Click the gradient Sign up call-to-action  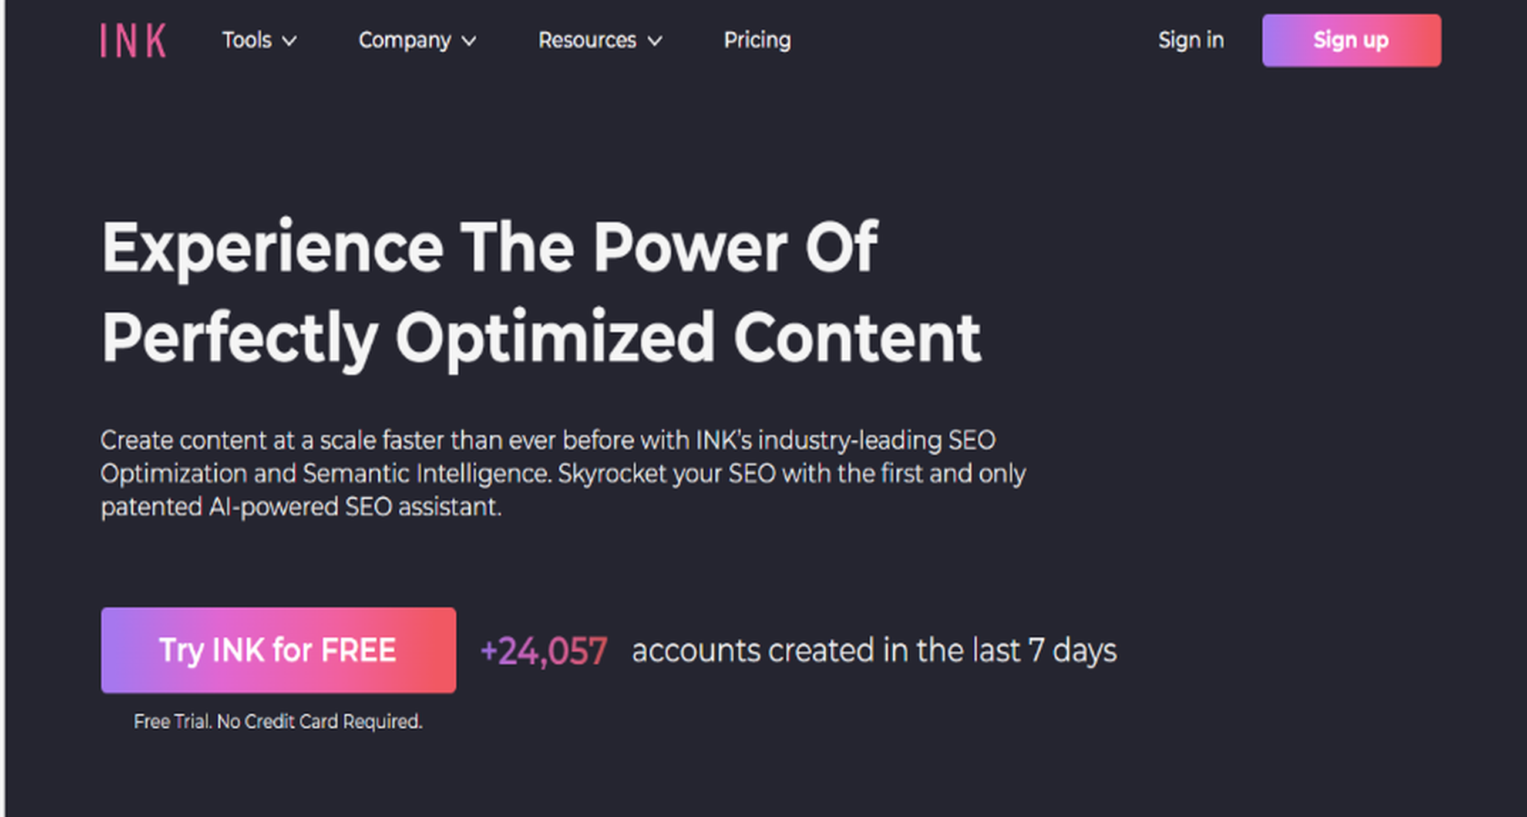click(x=1351, y=40)
